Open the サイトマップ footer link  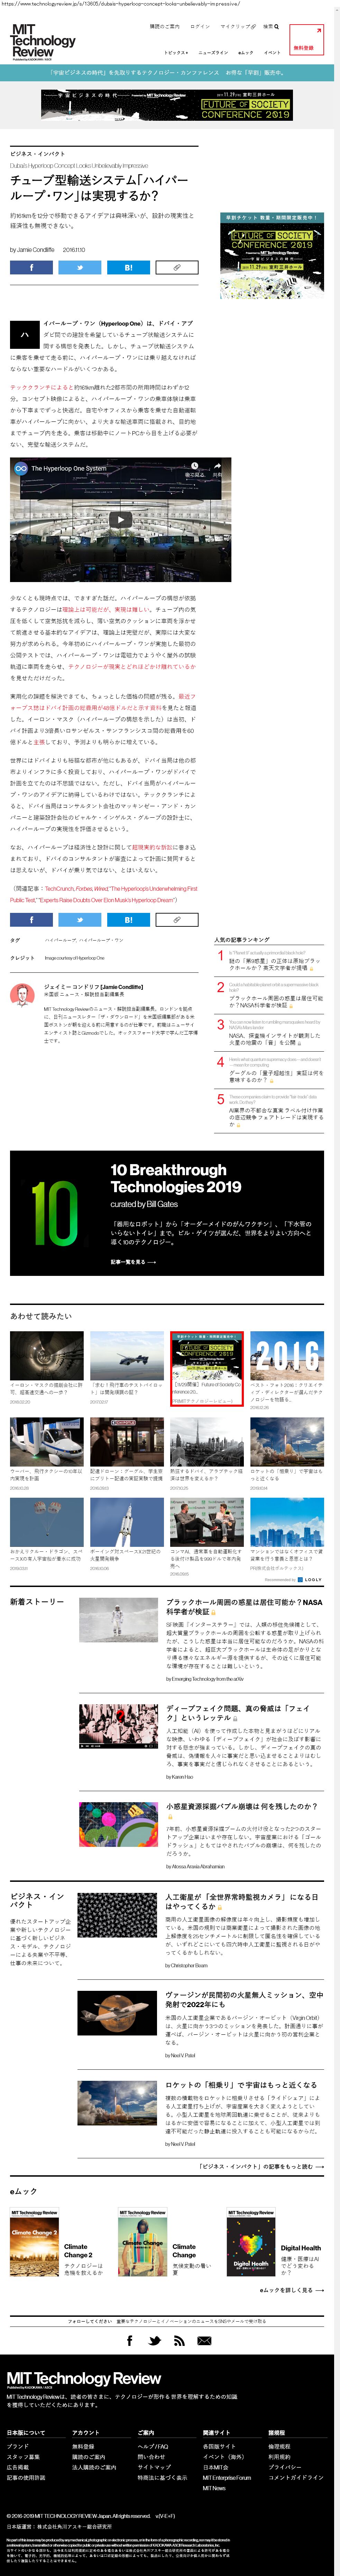(154, 2467)
